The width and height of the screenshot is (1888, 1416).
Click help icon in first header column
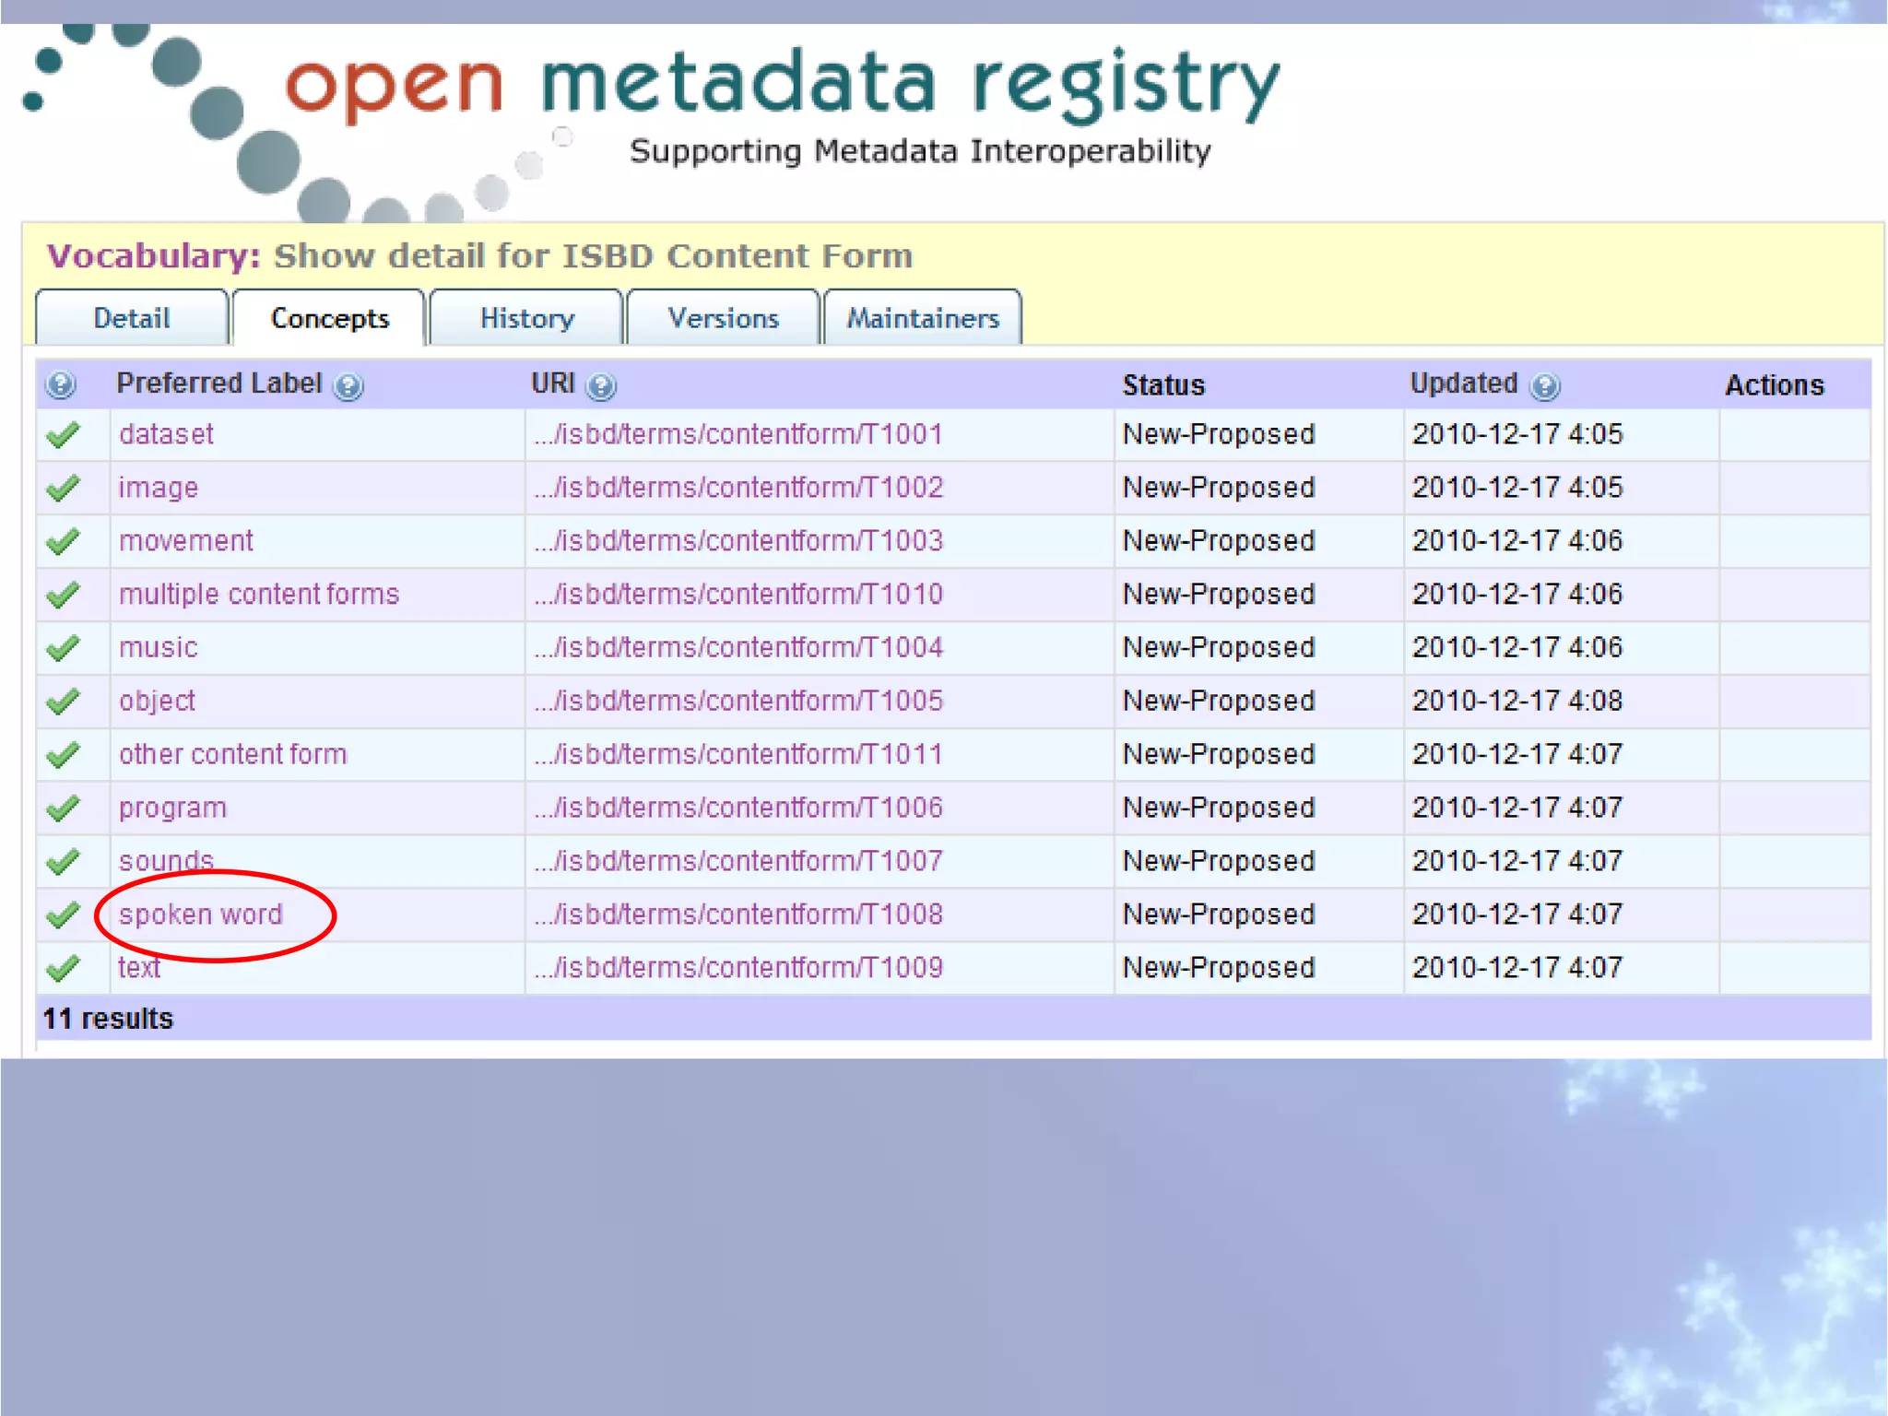coord(61,384)
